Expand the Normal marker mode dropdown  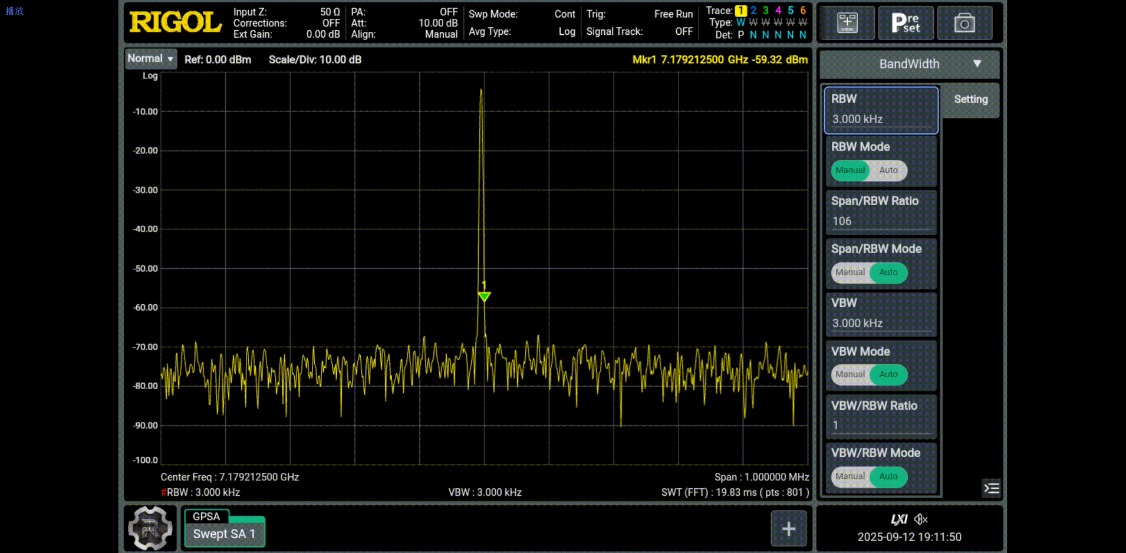coord(151,59)
